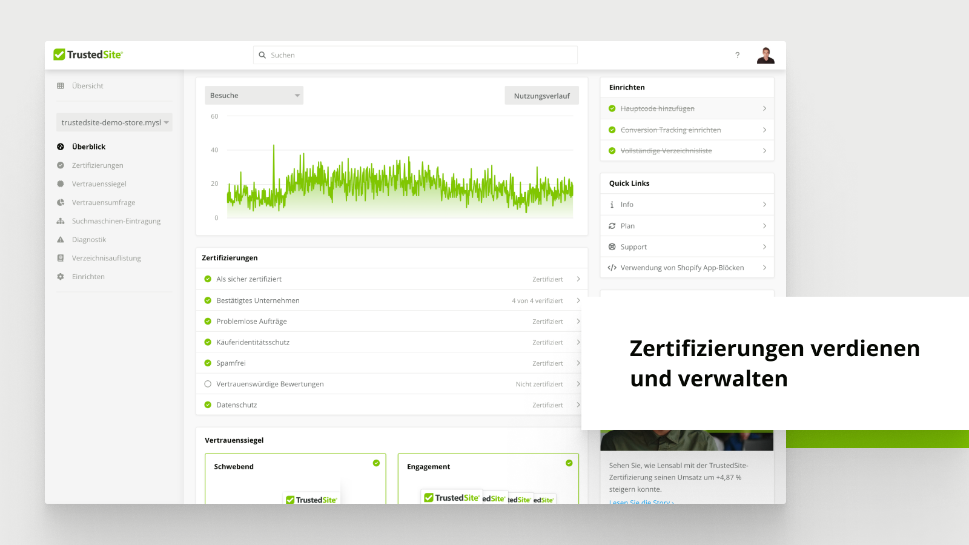Screen dimensions: 969x545
Task: Click the green check for Als sicher zertifiziert
Action: click(x=208, y=279)
